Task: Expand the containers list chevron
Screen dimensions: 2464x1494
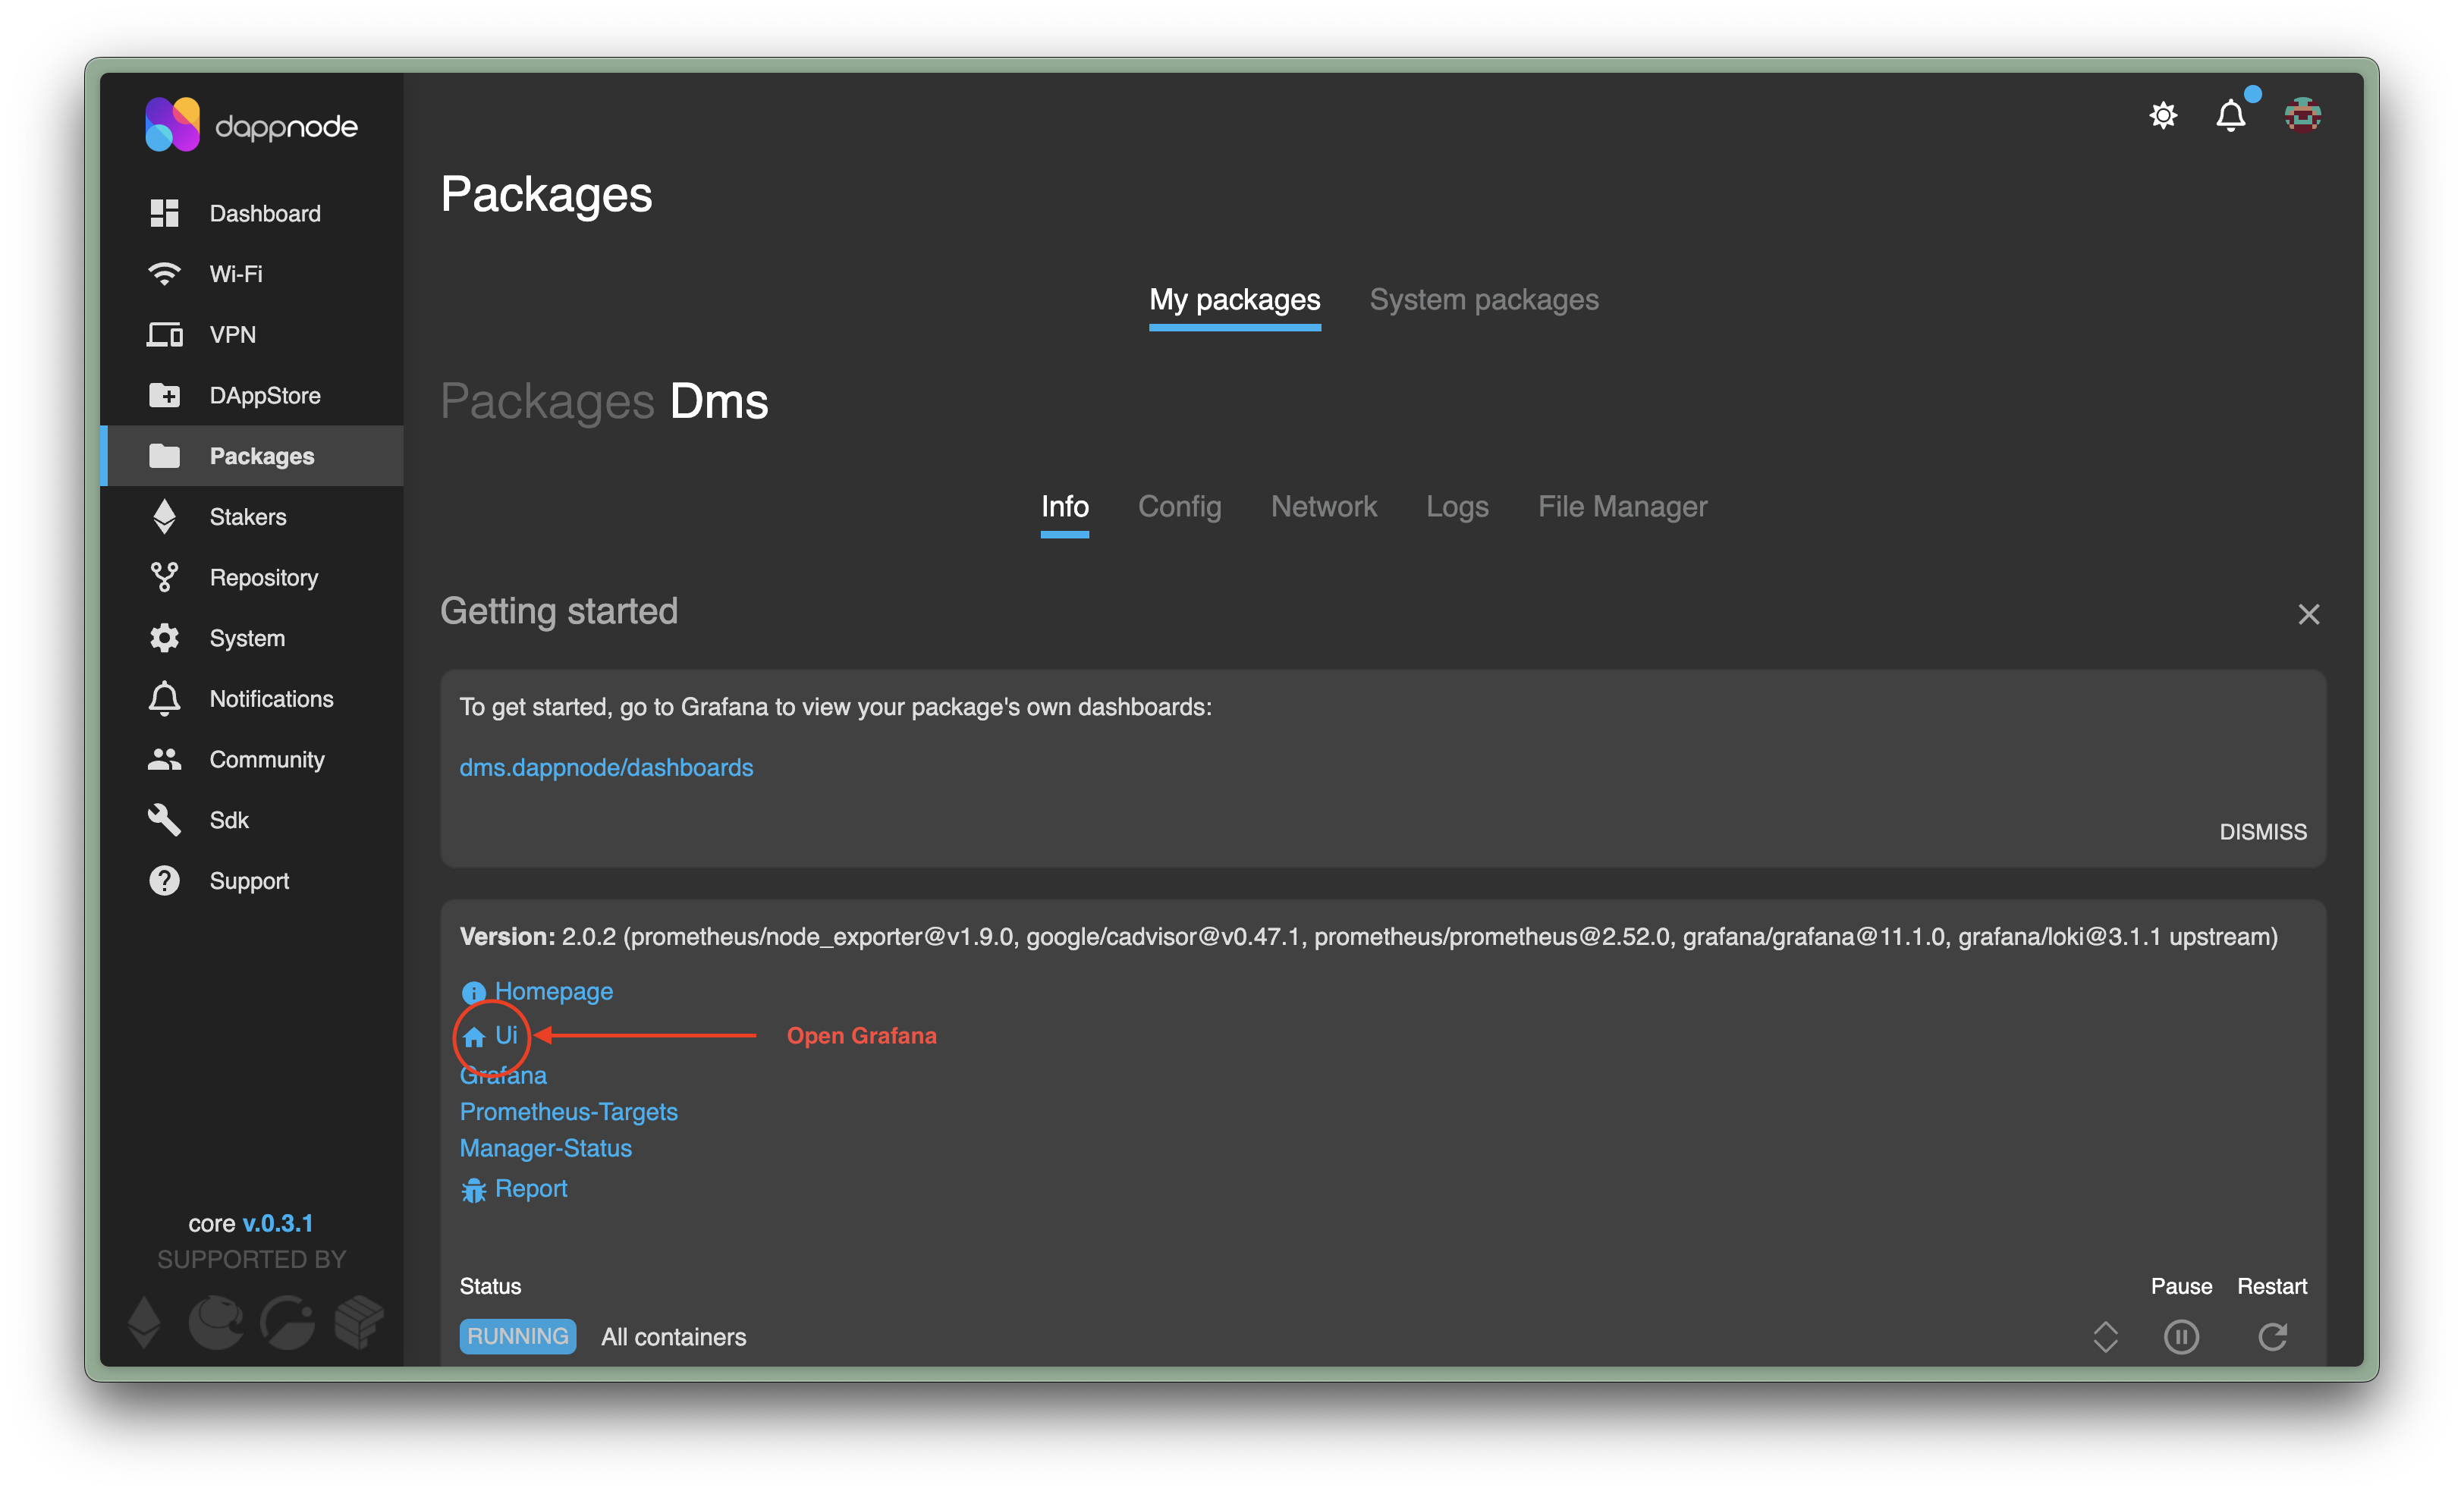Action: coord(2105,1337)
